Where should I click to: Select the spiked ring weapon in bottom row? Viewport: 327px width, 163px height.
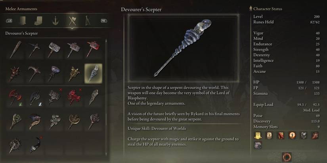point(15,145)
